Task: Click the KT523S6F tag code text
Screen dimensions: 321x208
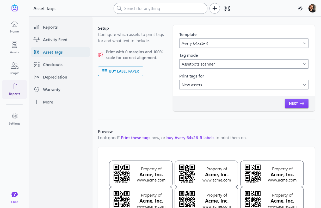Action: point(187,182)
